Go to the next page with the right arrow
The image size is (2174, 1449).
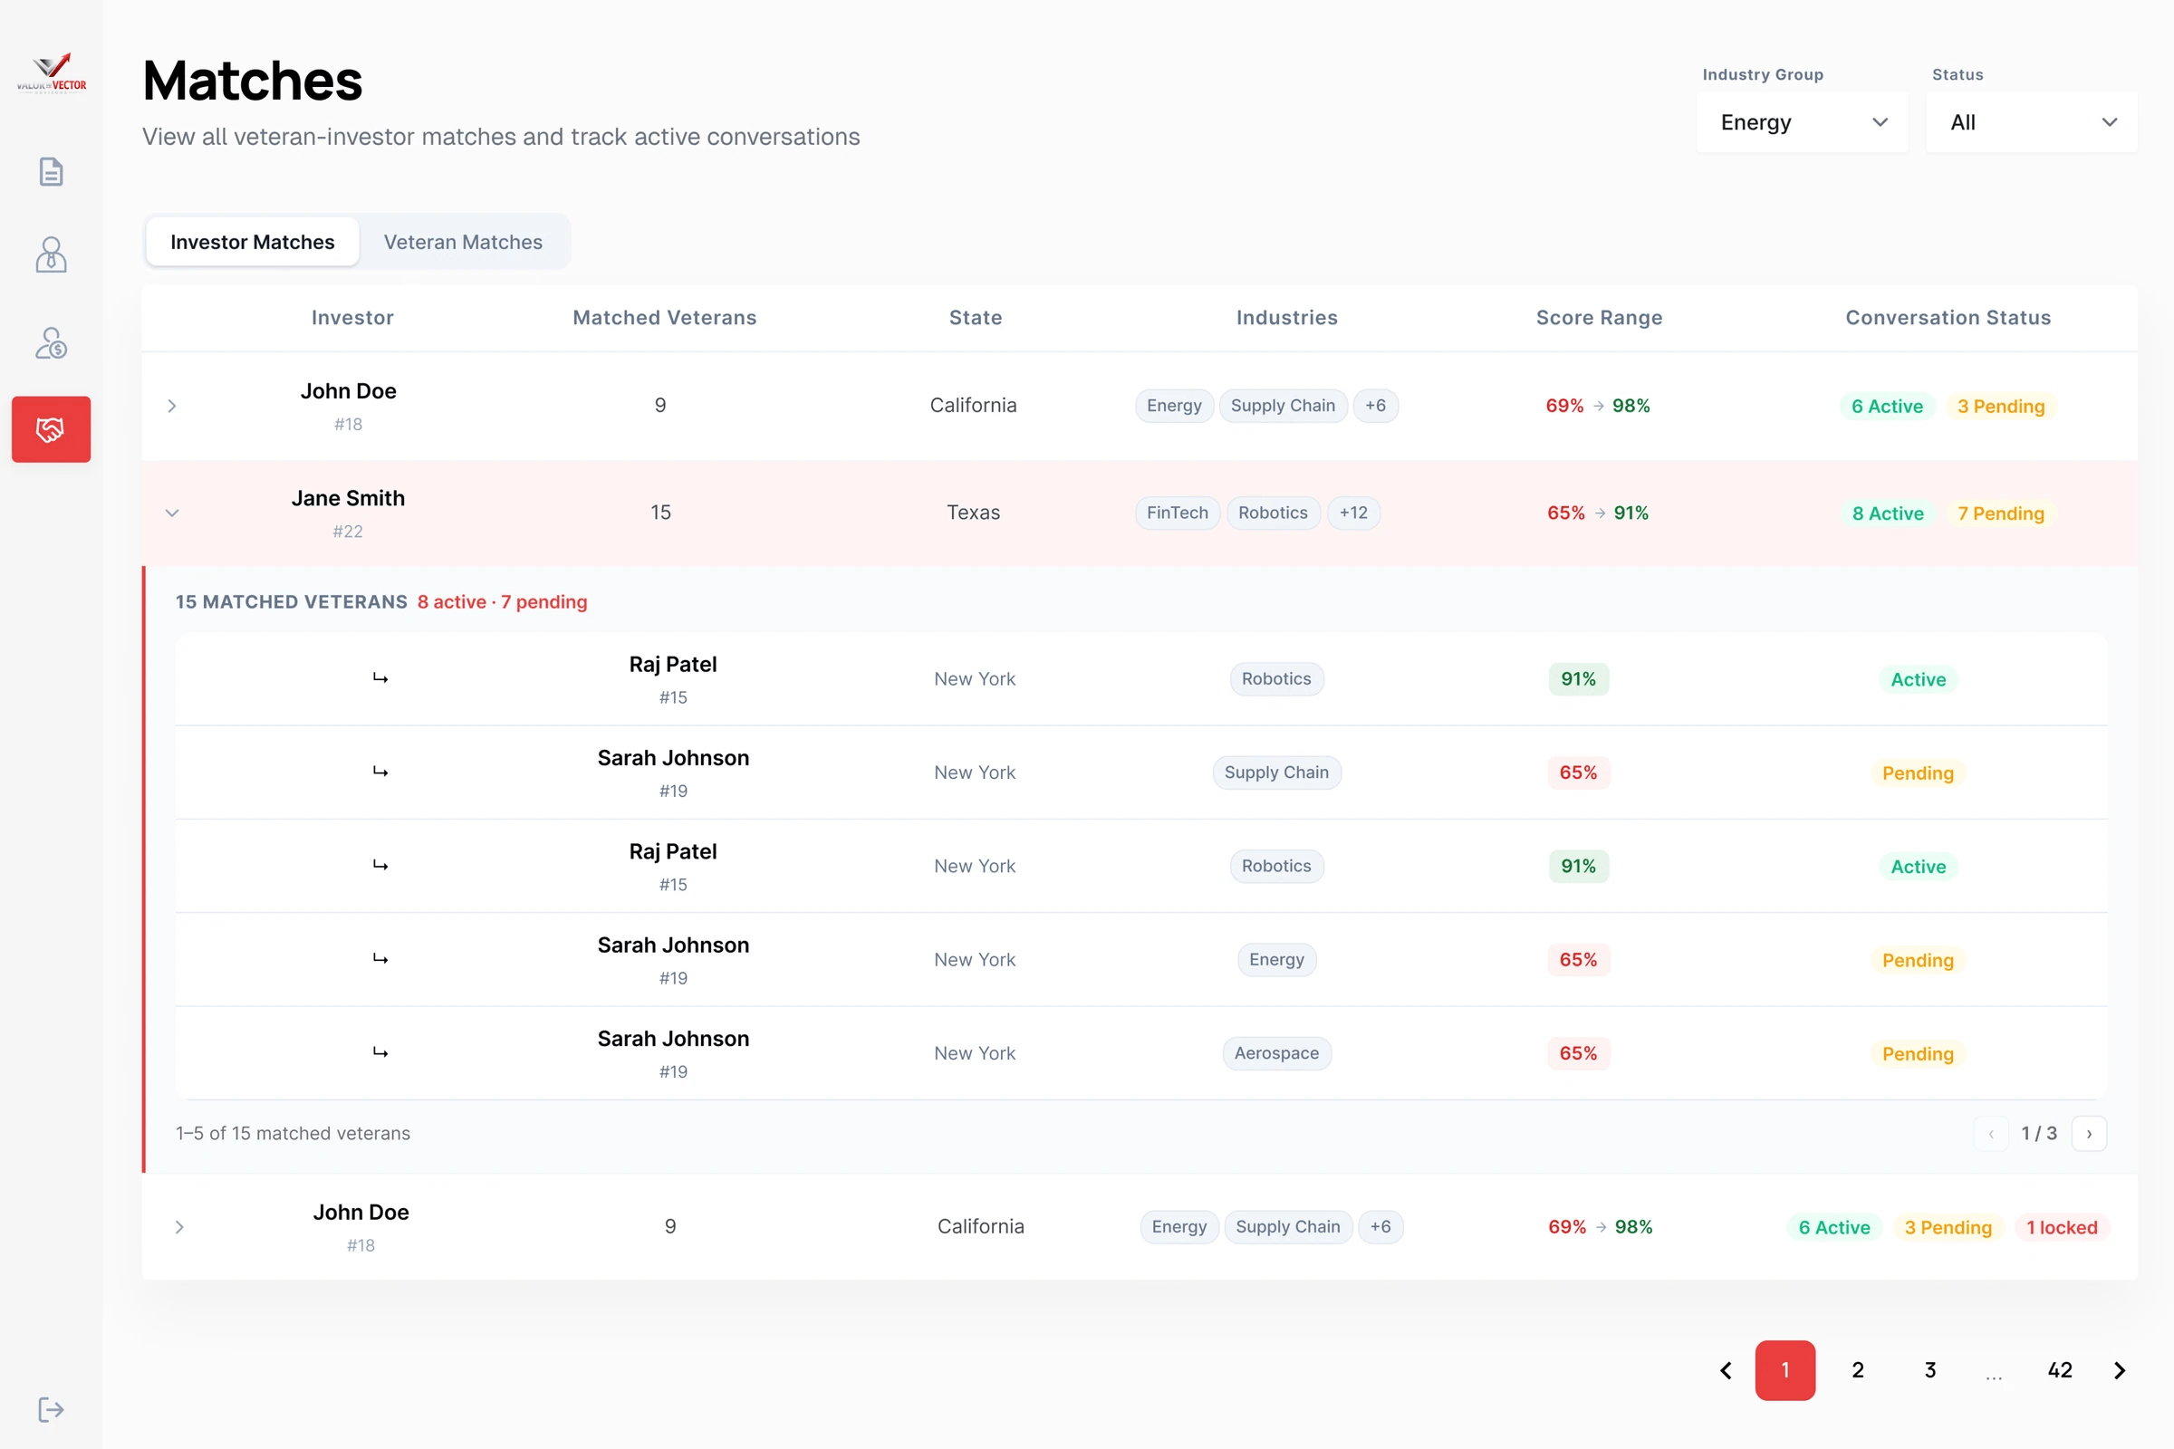pyautogui.click(x=2120, y=1370)
